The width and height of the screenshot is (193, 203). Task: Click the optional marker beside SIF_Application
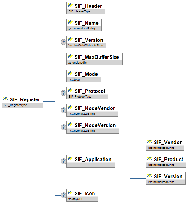(x=64, y=161)
